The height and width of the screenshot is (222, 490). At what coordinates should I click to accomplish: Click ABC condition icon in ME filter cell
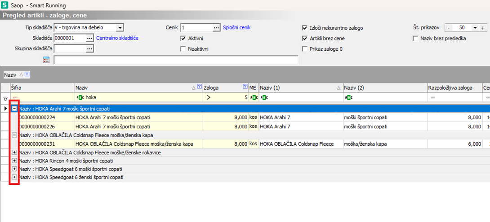pyautogui.click(x=253, y=98)
